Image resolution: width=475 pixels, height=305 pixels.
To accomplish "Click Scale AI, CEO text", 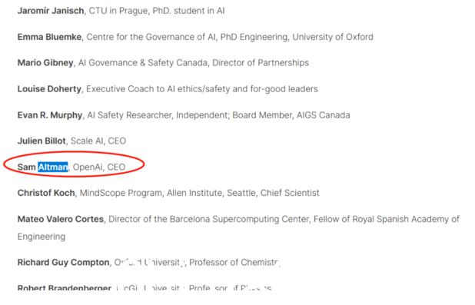I will pos(98,141).
